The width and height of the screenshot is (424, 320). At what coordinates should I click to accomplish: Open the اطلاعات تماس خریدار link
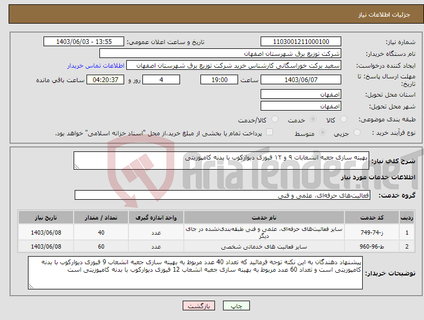[x=96, y=66]
